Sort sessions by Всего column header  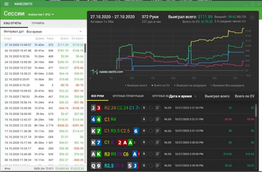coord(64,38)
